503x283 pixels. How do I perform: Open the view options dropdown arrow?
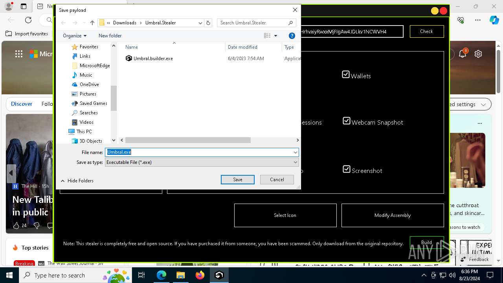point(275,36)
